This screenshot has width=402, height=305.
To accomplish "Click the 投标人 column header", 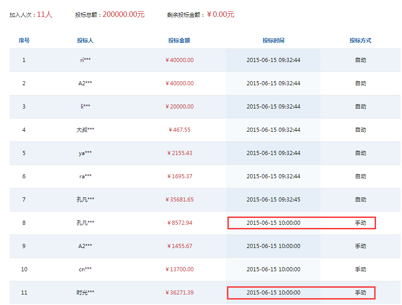I will click(85, 41).
